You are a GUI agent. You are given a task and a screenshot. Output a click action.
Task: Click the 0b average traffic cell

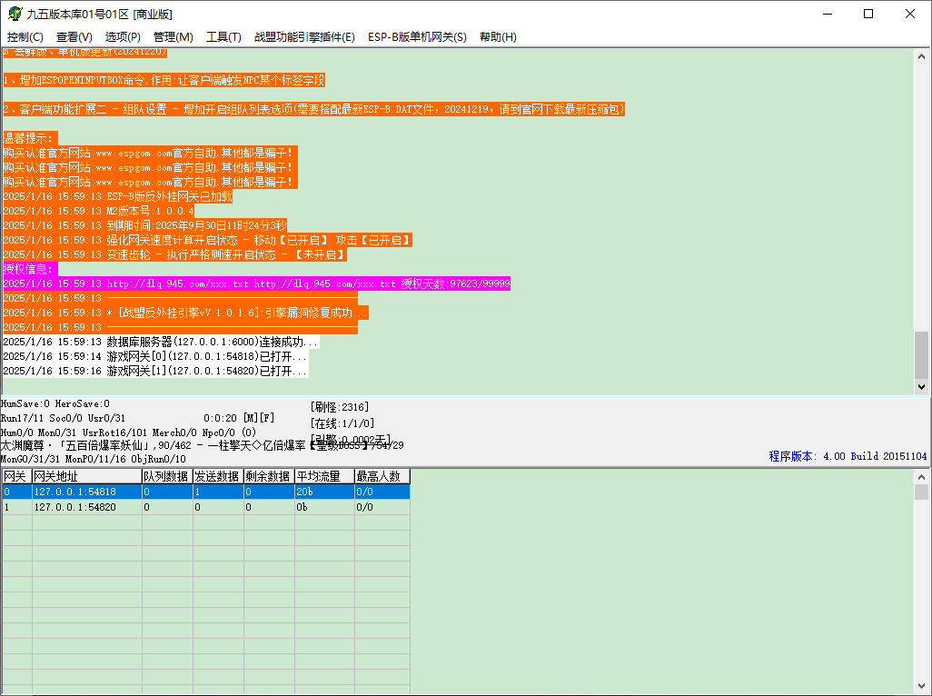pos(324,507)
